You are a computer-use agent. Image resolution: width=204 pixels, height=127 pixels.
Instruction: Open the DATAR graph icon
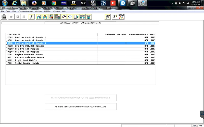coord(121,17)
